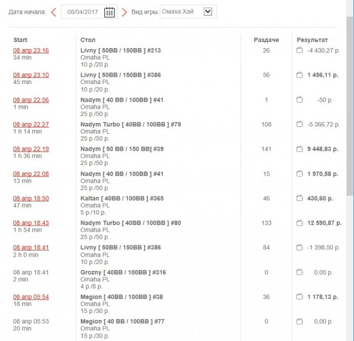Click the start date input field

coord(83,12)
